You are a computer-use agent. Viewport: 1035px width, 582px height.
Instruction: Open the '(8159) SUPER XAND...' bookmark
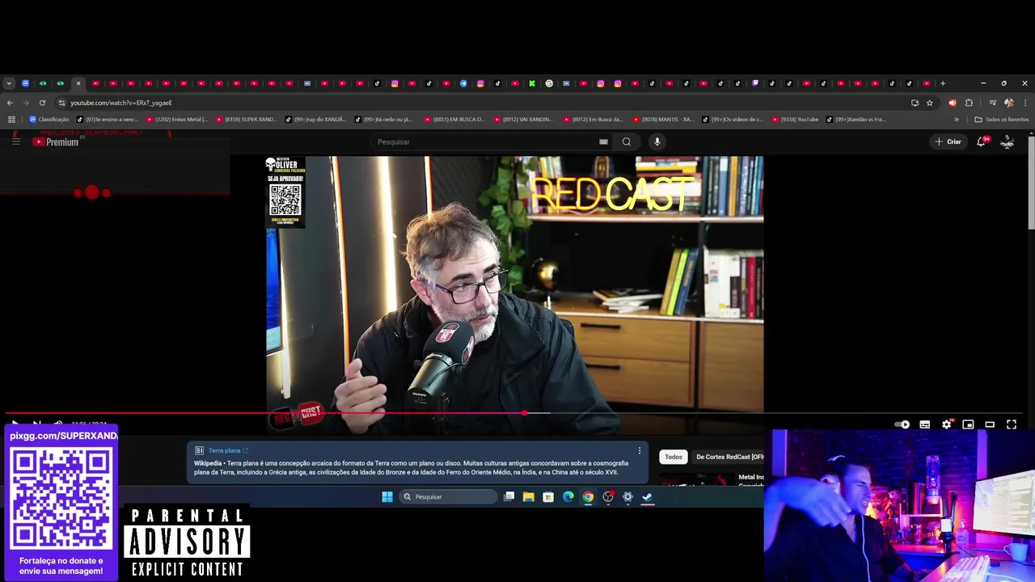pyautogui.click(x=247, y=120)
